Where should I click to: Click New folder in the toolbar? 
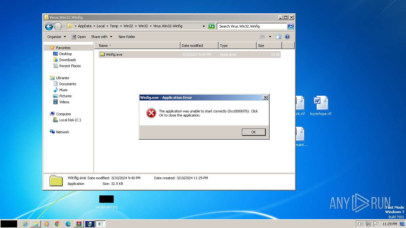[x=127, y=37]
